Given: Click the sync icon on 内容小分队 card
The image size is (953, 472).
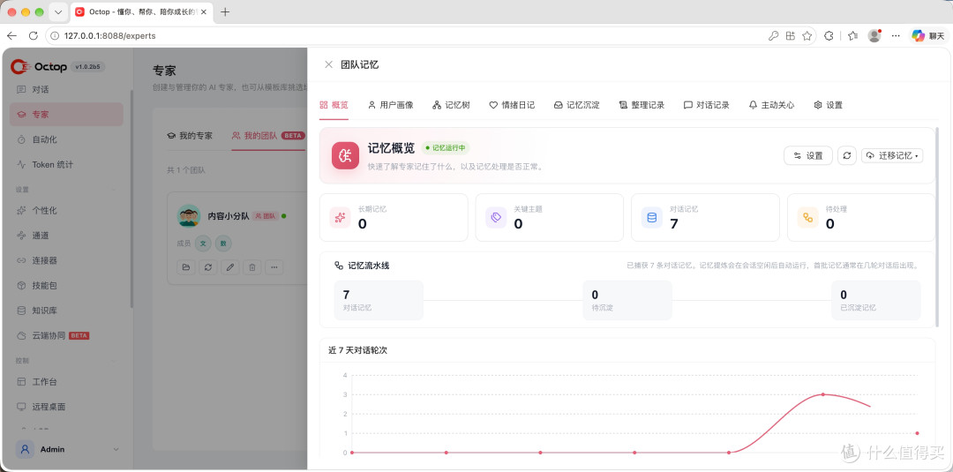Looking at the screenshot, I should [208, 266].
